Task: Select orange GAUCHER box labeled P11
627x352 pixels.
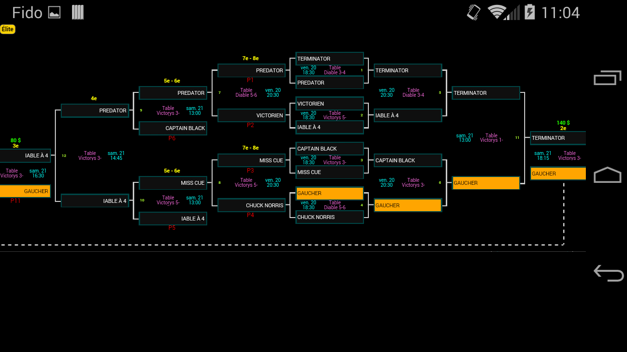Action: click(x=25, y=191)
